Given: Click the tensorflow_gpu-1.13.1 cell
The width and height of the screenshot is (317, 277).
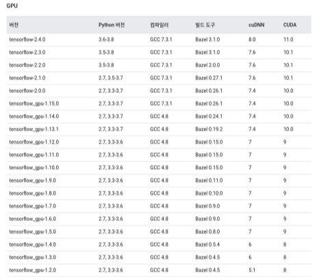Looking at the screenshot, I should click(x=34, y=129).
